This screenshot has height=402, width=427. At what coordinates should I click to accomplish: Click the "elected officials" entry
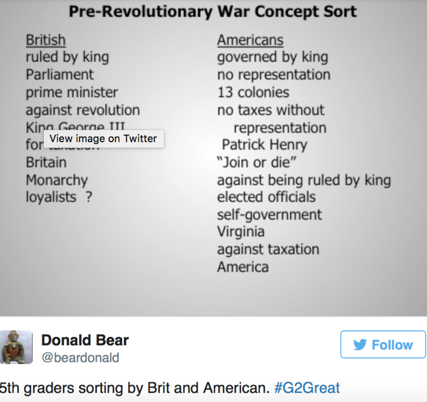tap(267, 197)
